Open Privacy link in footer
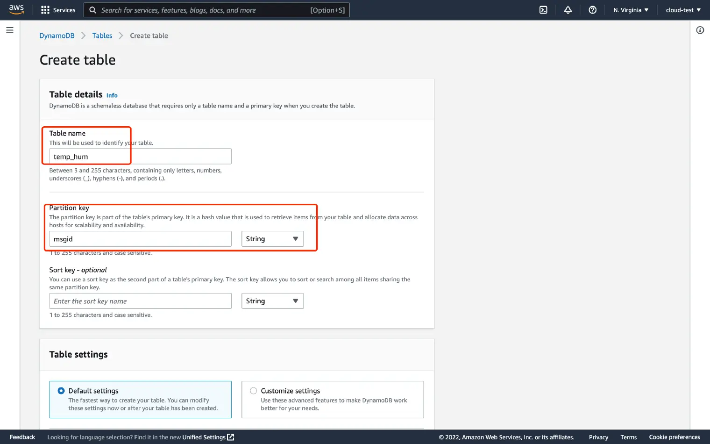Image resolution: width=710 pixels, height=444 pixels. pos(598,437)
